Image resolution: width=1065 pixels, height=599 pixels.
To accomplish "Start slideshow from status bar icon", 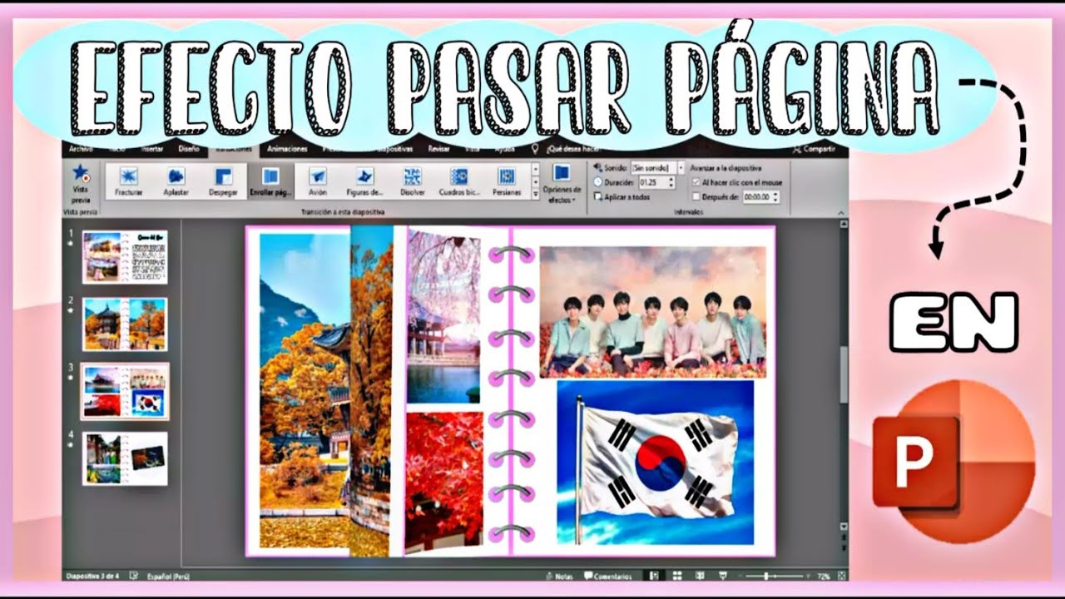I will [x=722, y=576].
